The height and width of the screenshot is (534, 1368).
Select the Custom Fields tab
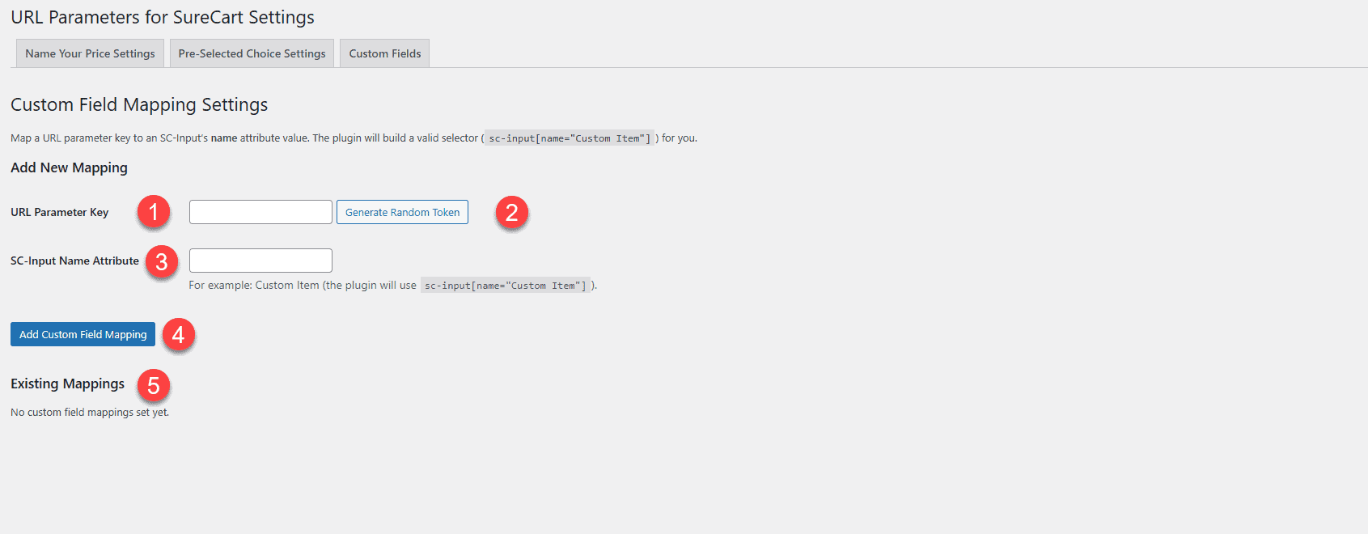pos(385,53)
